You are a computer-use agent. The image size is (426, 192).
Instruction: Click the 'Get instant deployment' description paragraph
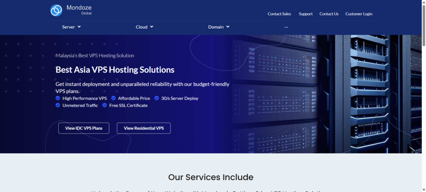point(142,87)
